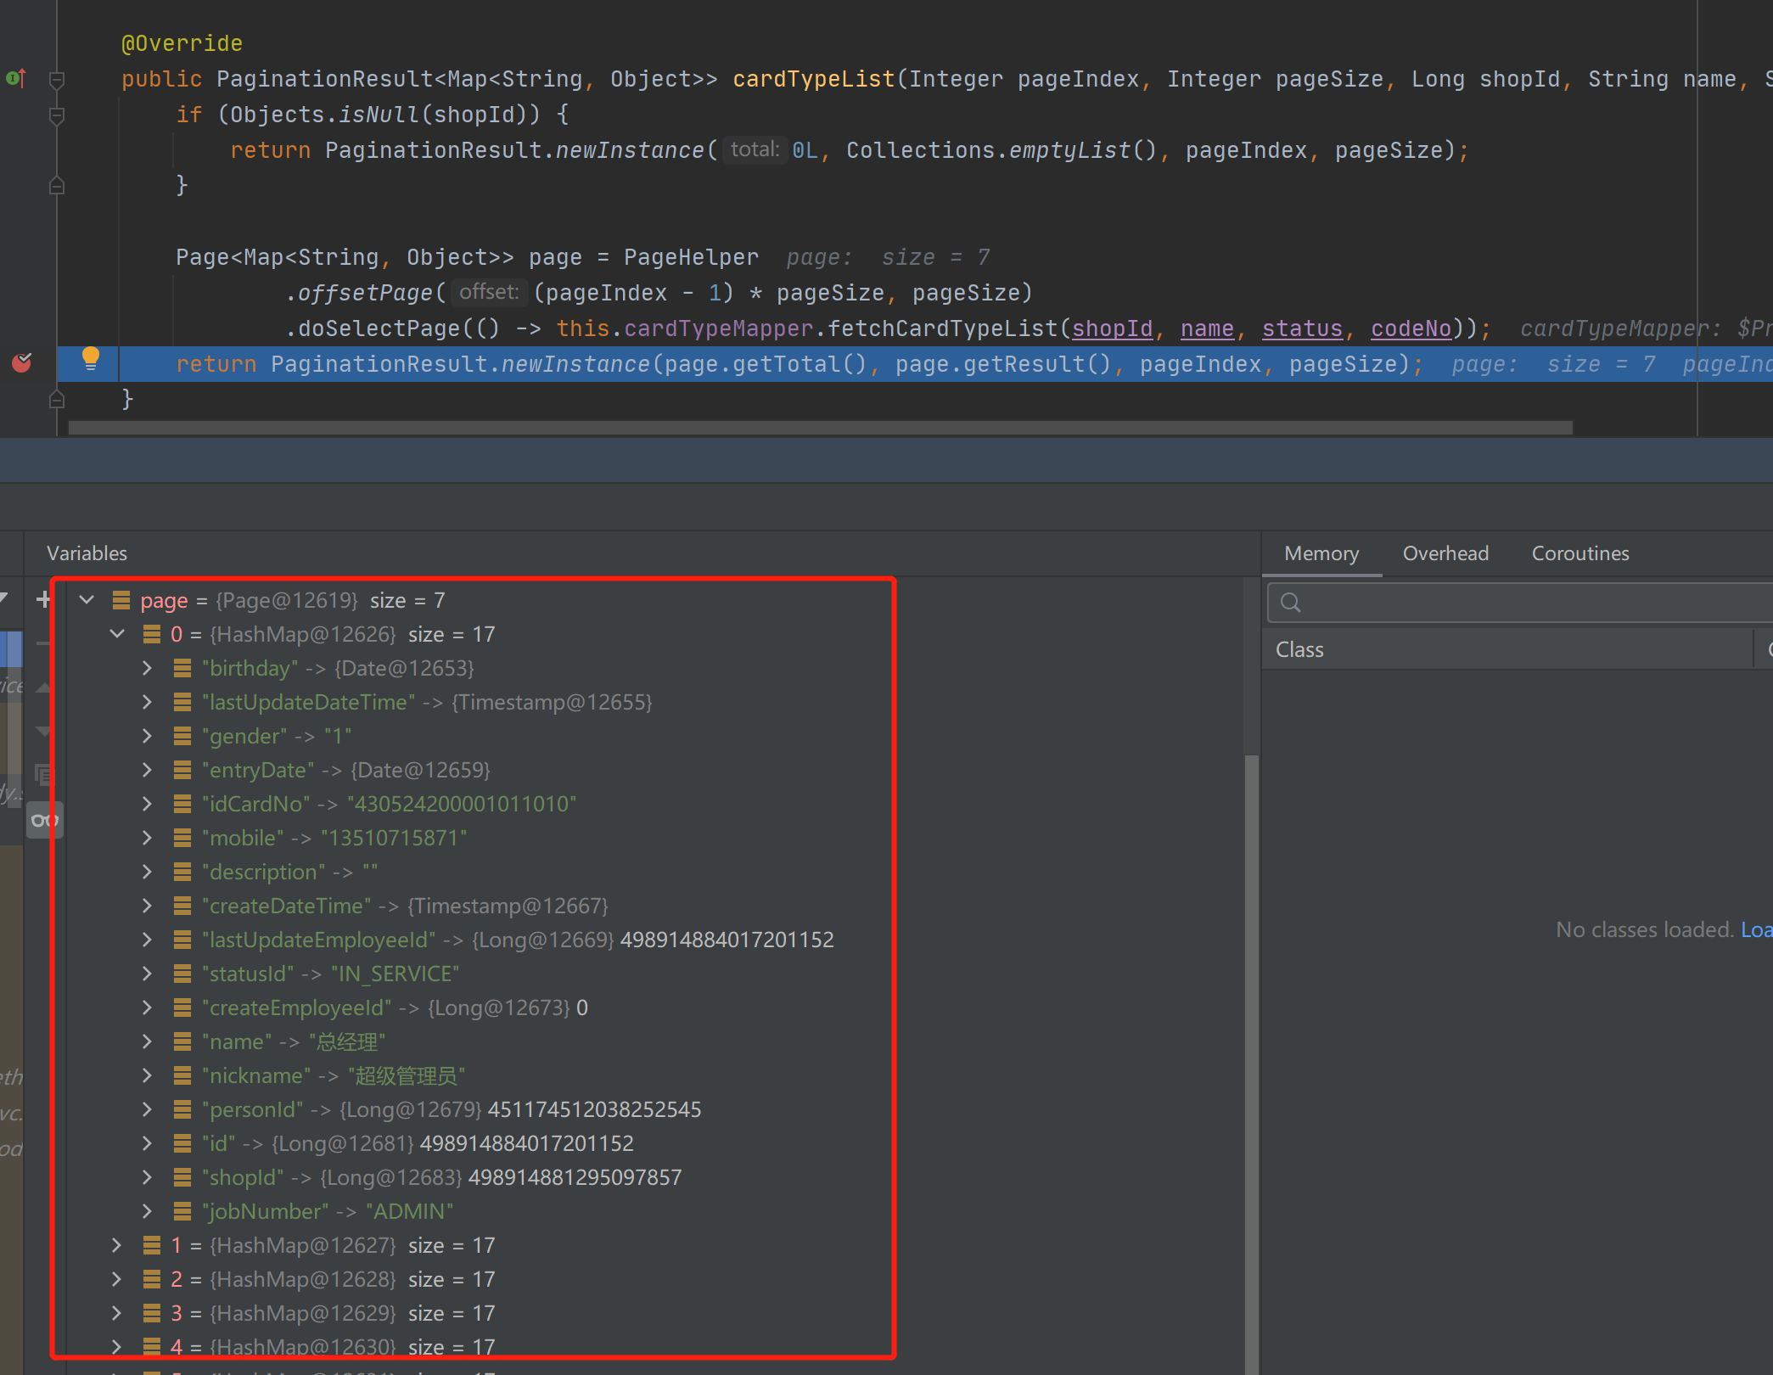Expand HashMap node 1 in the variables tree
1773x1375 pixels.
116,1245
